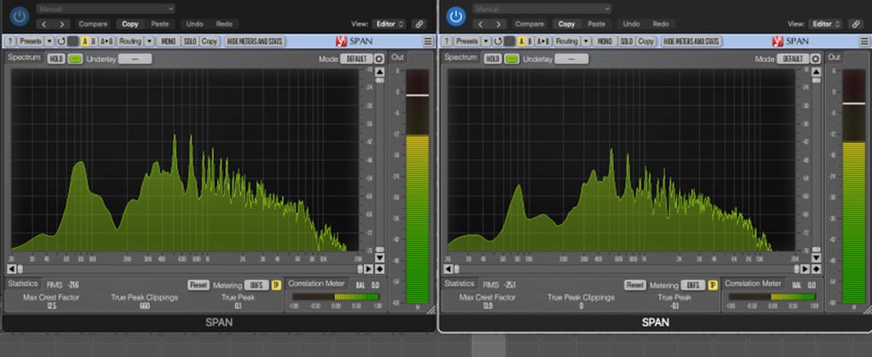Viewport: 872px width, 357px height.
Task: Open View Editor dropdown in right plugin
Action: [826, 24]
